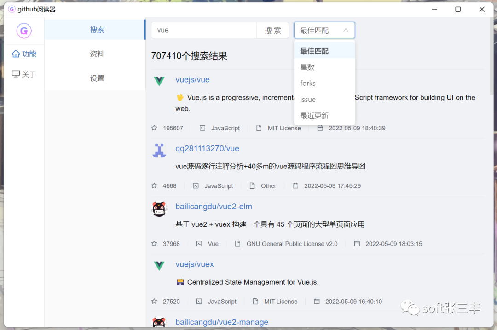Image resolution: width=497 pixels, height=330 pixels.
Task: Open the bailicangdu/vue2-manage repository link
Action: coord(221,322)
